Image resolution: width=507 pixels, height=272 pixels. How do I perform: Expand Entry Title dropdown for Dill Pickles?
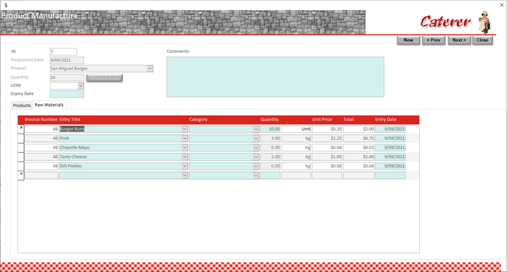tap(185, 166)
